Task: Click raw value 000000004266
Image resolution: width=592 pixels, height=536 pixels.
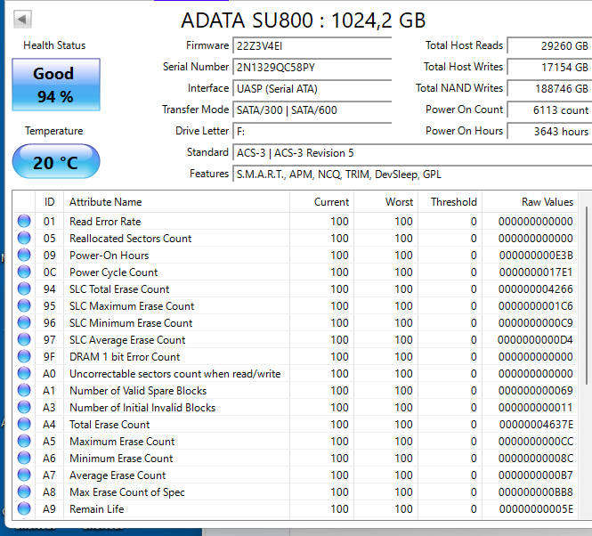Action: 536,289
